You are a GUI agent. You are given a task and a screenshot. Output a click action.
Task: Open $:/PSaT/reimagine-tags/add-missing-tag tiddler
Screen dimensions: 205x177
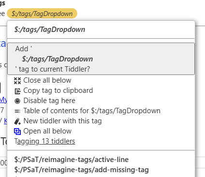point(81,170)
